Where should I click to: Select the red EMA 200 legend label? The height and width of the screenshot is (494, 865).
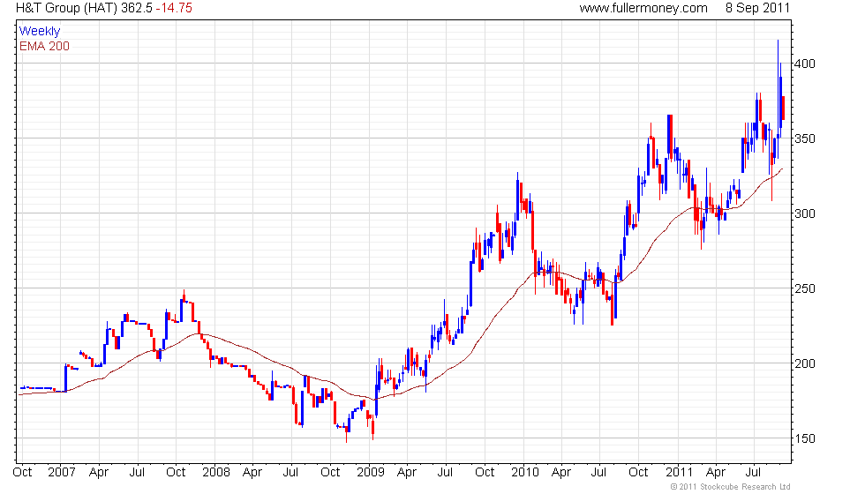pos(45,46)
